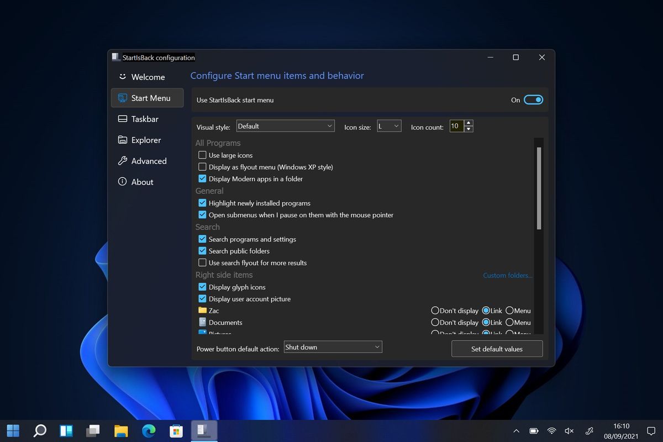
Task: Uncheck Highlight newly installed programs
Action: click(x=202, y=203)
